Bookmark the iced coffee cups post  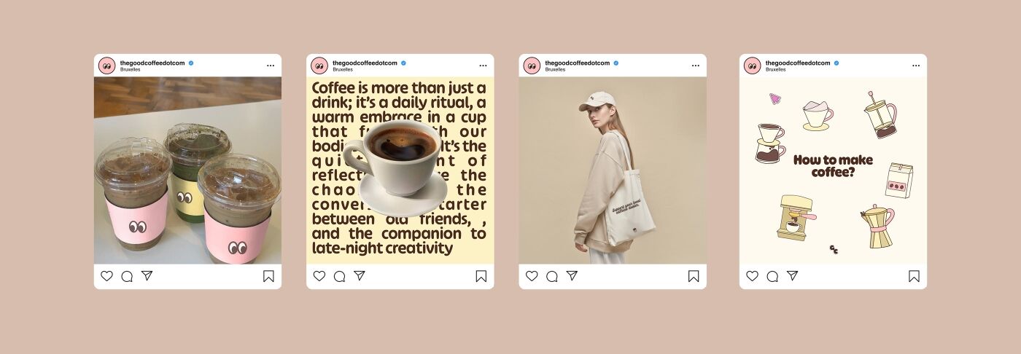coord(268,276)
